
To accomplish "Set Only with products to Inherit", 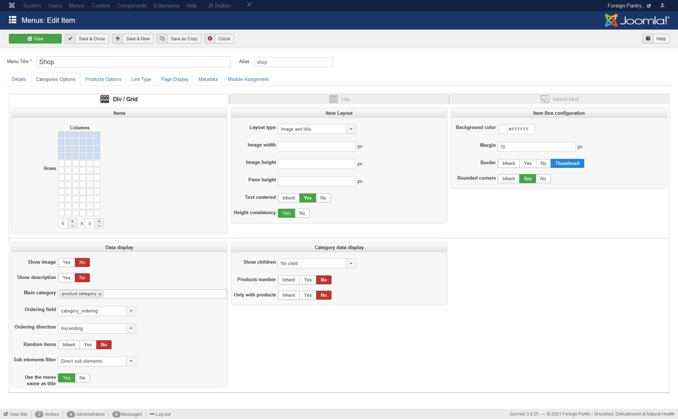I will coord(289,295).
